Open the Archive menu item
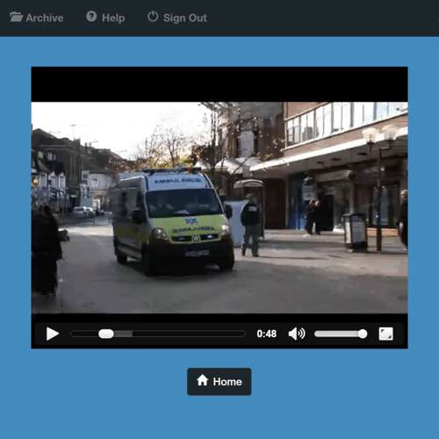 37,18
